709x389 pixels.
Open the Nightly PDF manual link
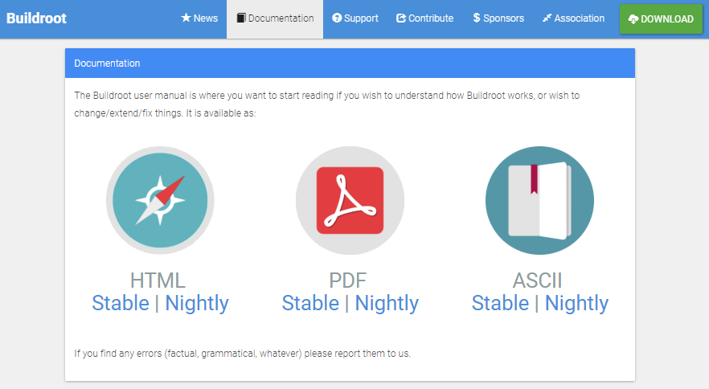[x=387, y=303]
